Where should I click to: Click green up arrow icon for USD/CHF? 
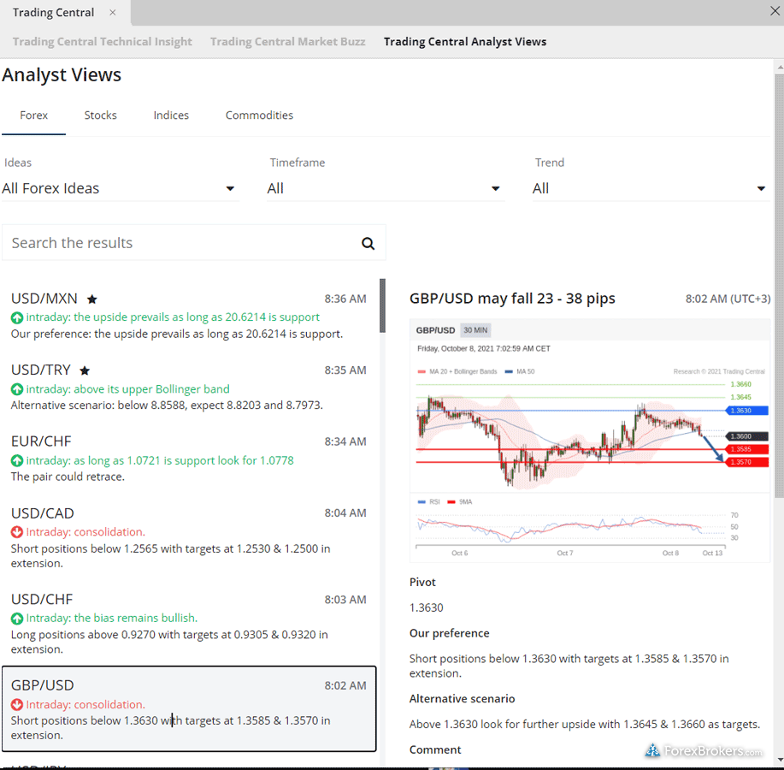point(17,618)
